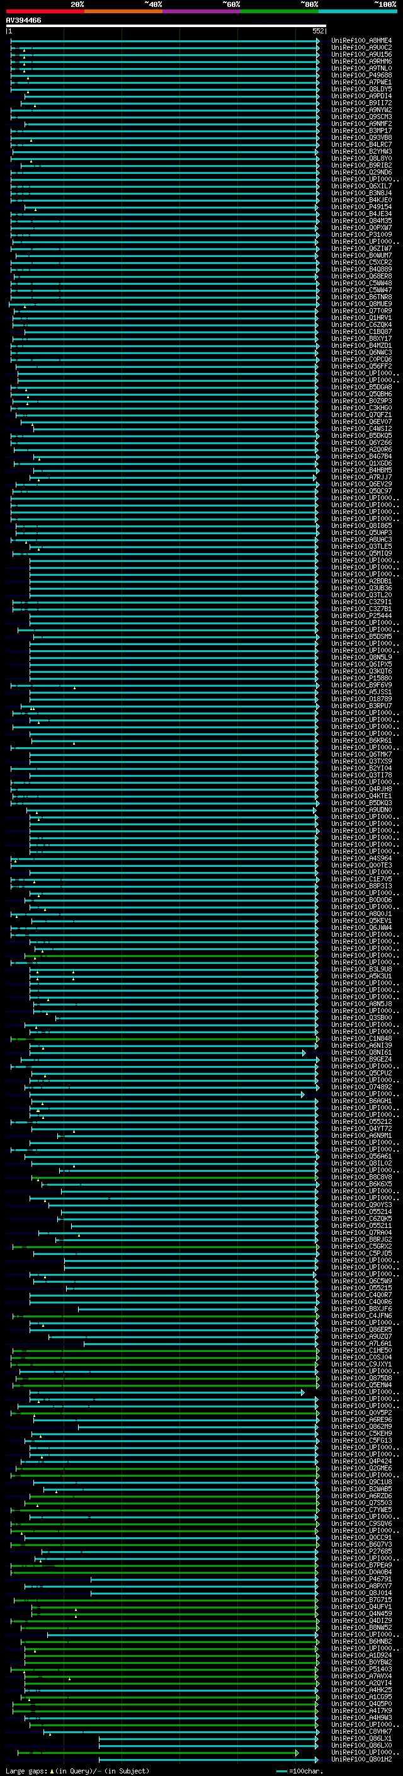Screen dimensions: 403x1776
Task: Select the UniRef100_C8VHK7 label
Action: pos(361,1731)
